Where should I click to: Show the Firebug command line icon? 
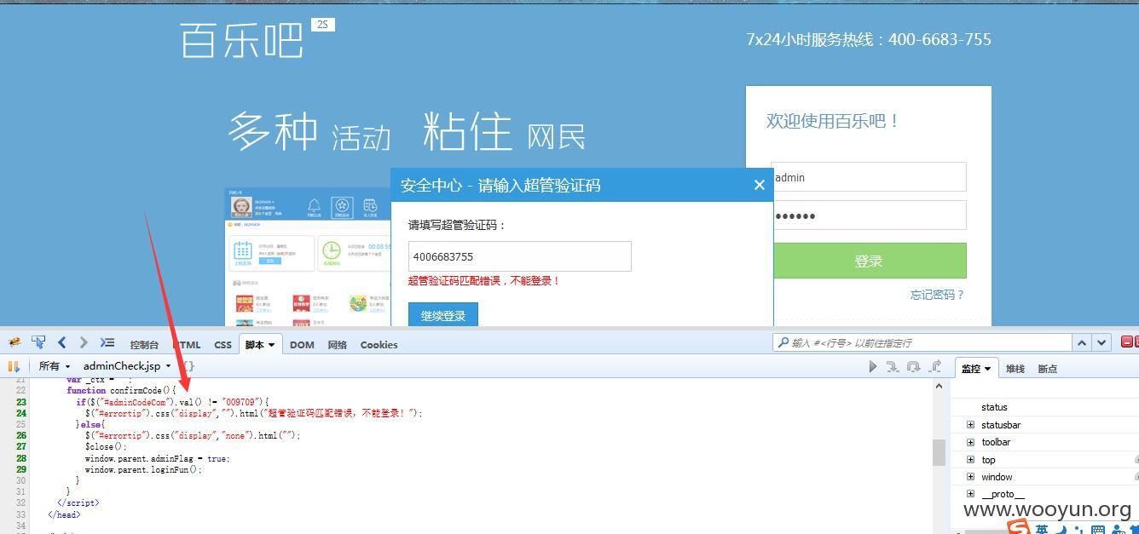(x=107, y=342)
